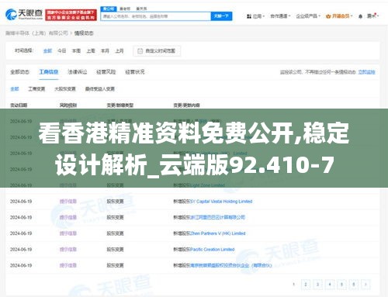Switch to the 经营风险 tab

tap(106, 72)
